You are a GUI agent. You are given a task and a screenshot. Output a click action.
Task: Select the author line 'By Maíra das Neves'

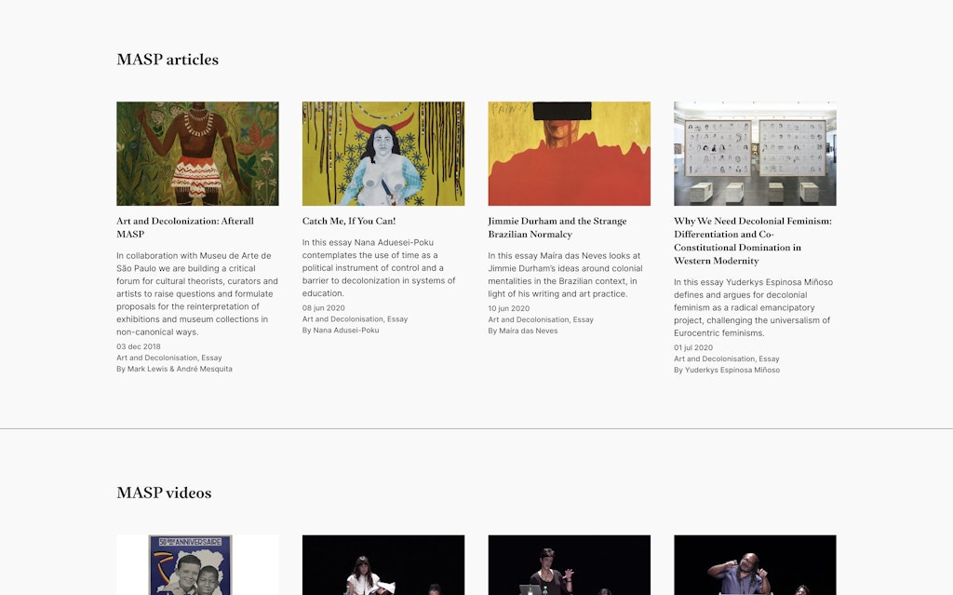523,331
